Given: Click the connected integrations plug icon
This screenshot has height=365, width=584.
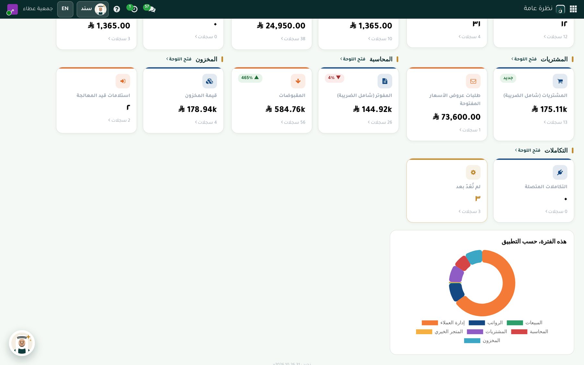Looking at the screenshot, I should pos(560,172).
